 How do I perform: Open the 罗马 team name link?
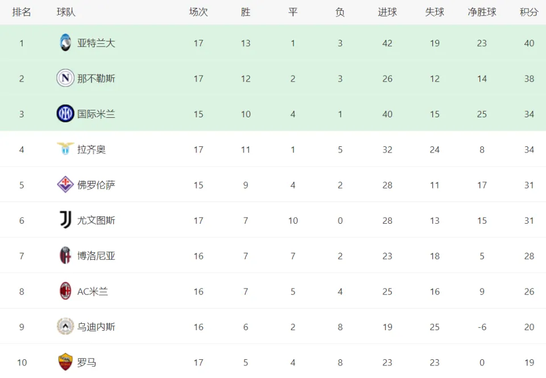[86, 362]
